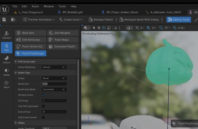Save the current asset with the floppy disk icon
This screenshot has height=129, width=198.
4,19
